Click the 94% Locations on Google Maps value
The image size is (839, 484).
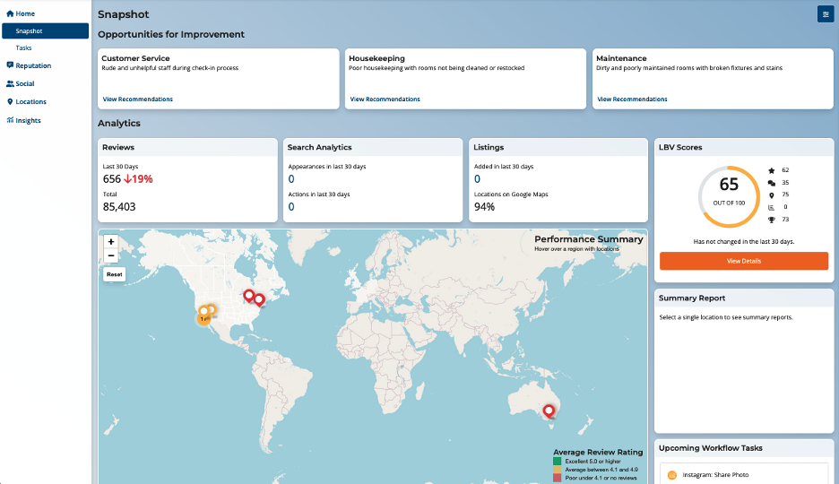(x=484, y=207)
